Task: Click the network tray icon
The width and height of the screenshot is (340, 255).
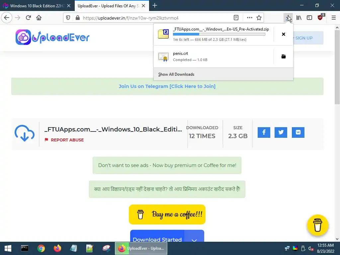Action: [x=287, y=248]
